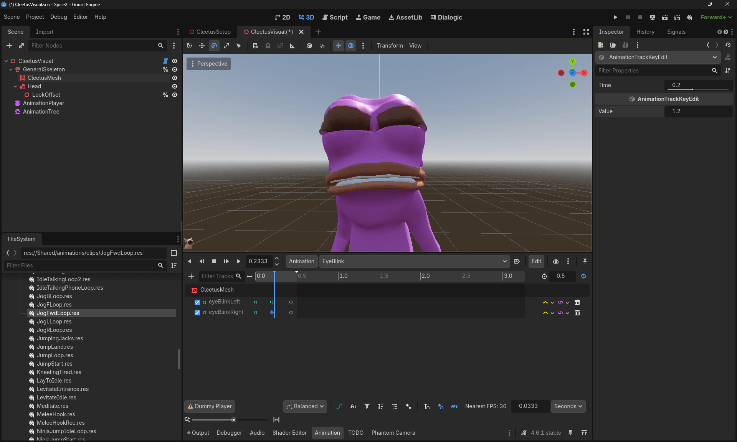Select JumpingJacks.res in FileSystem
The width and height of the screenshot is (737, 442).
[x=60, y=338]
